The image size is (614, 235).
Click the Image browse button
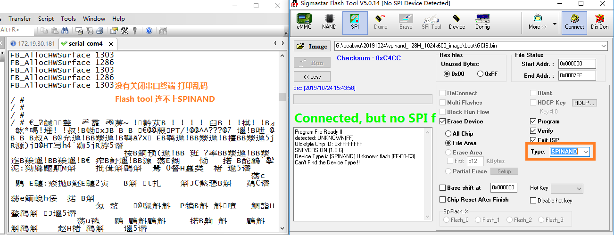(x=312, y=46)
